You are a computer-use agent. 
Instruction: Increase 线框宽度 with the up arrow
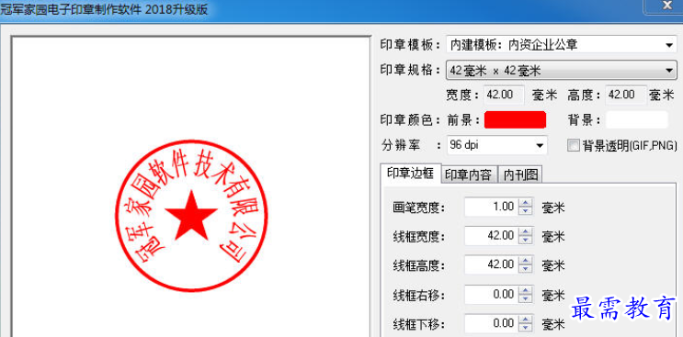tap(526, 231)
